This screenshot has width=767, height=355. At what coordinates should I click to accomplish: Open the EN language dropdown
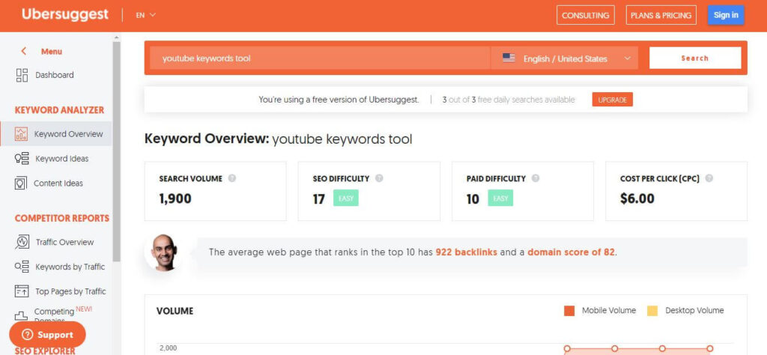(146, 15)
